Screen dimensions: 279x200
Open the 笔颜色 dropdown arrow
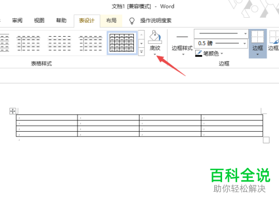[222, 54]
